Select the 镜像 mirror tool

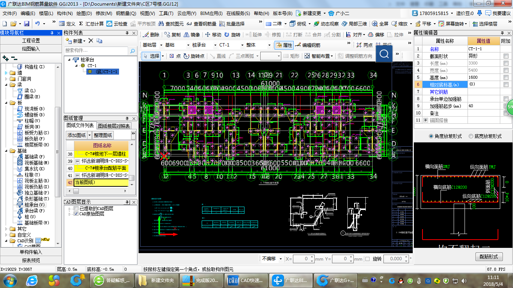[192, 34]
